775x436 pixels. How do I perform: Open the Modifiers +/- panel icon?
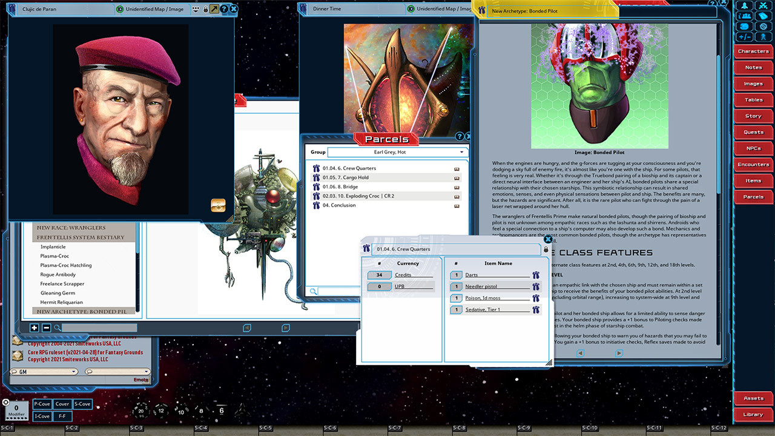[x=744, y=36]
